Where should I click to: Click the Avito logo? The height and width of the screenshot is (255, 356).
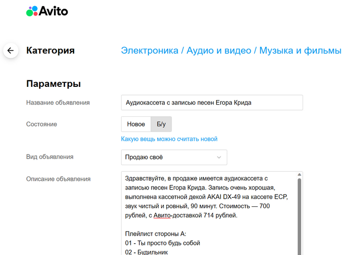(x=47, y=11)
